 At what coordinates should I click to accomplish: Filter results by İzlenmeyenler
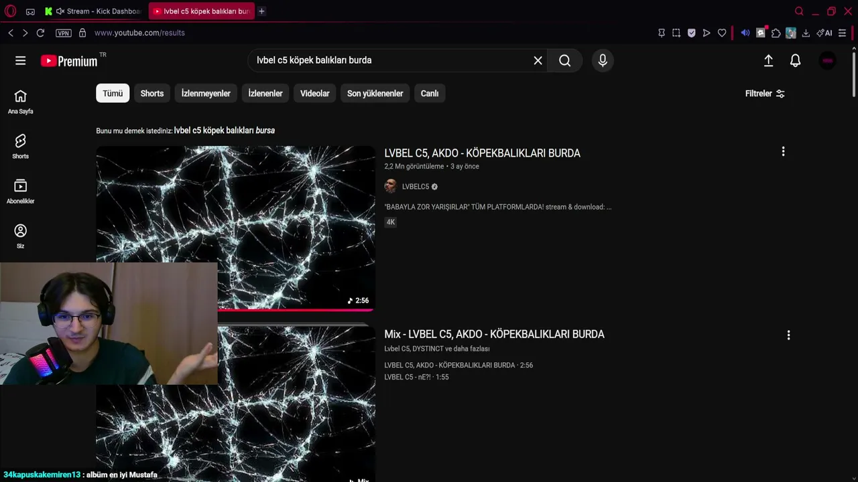coord(206,94)
